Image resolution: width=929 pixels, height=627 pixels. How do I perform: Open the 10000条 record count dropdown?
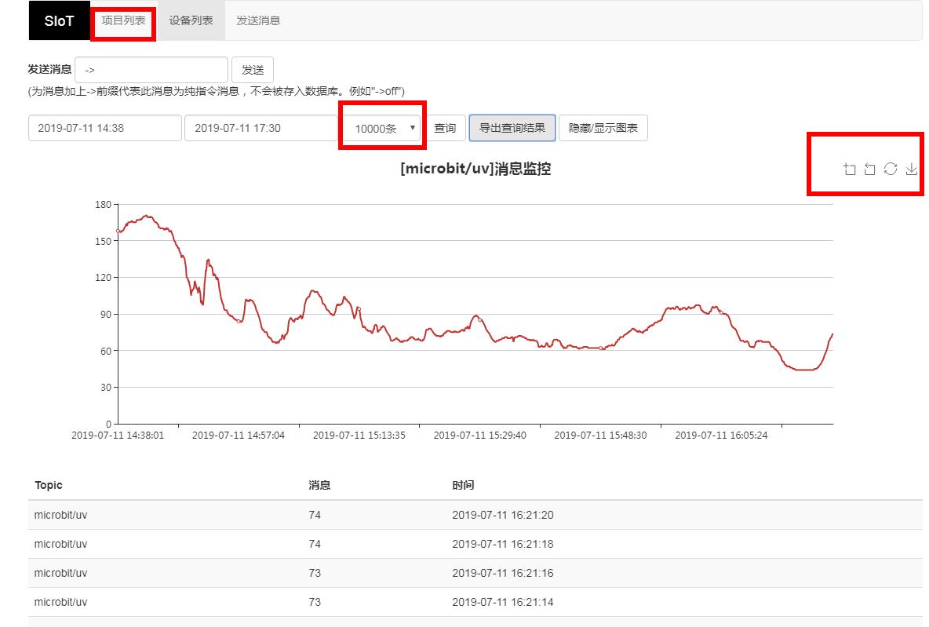click(382, 128)
